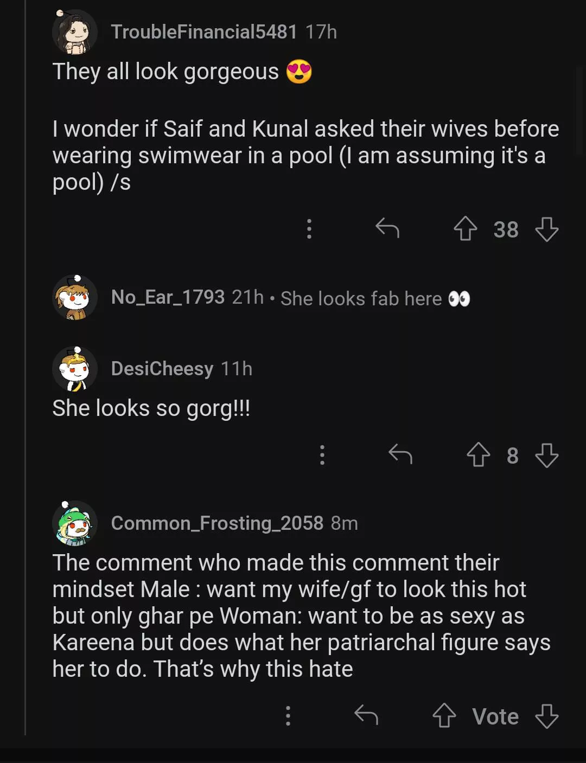Reply to DesiCheesy's comment

click(400, 454)
